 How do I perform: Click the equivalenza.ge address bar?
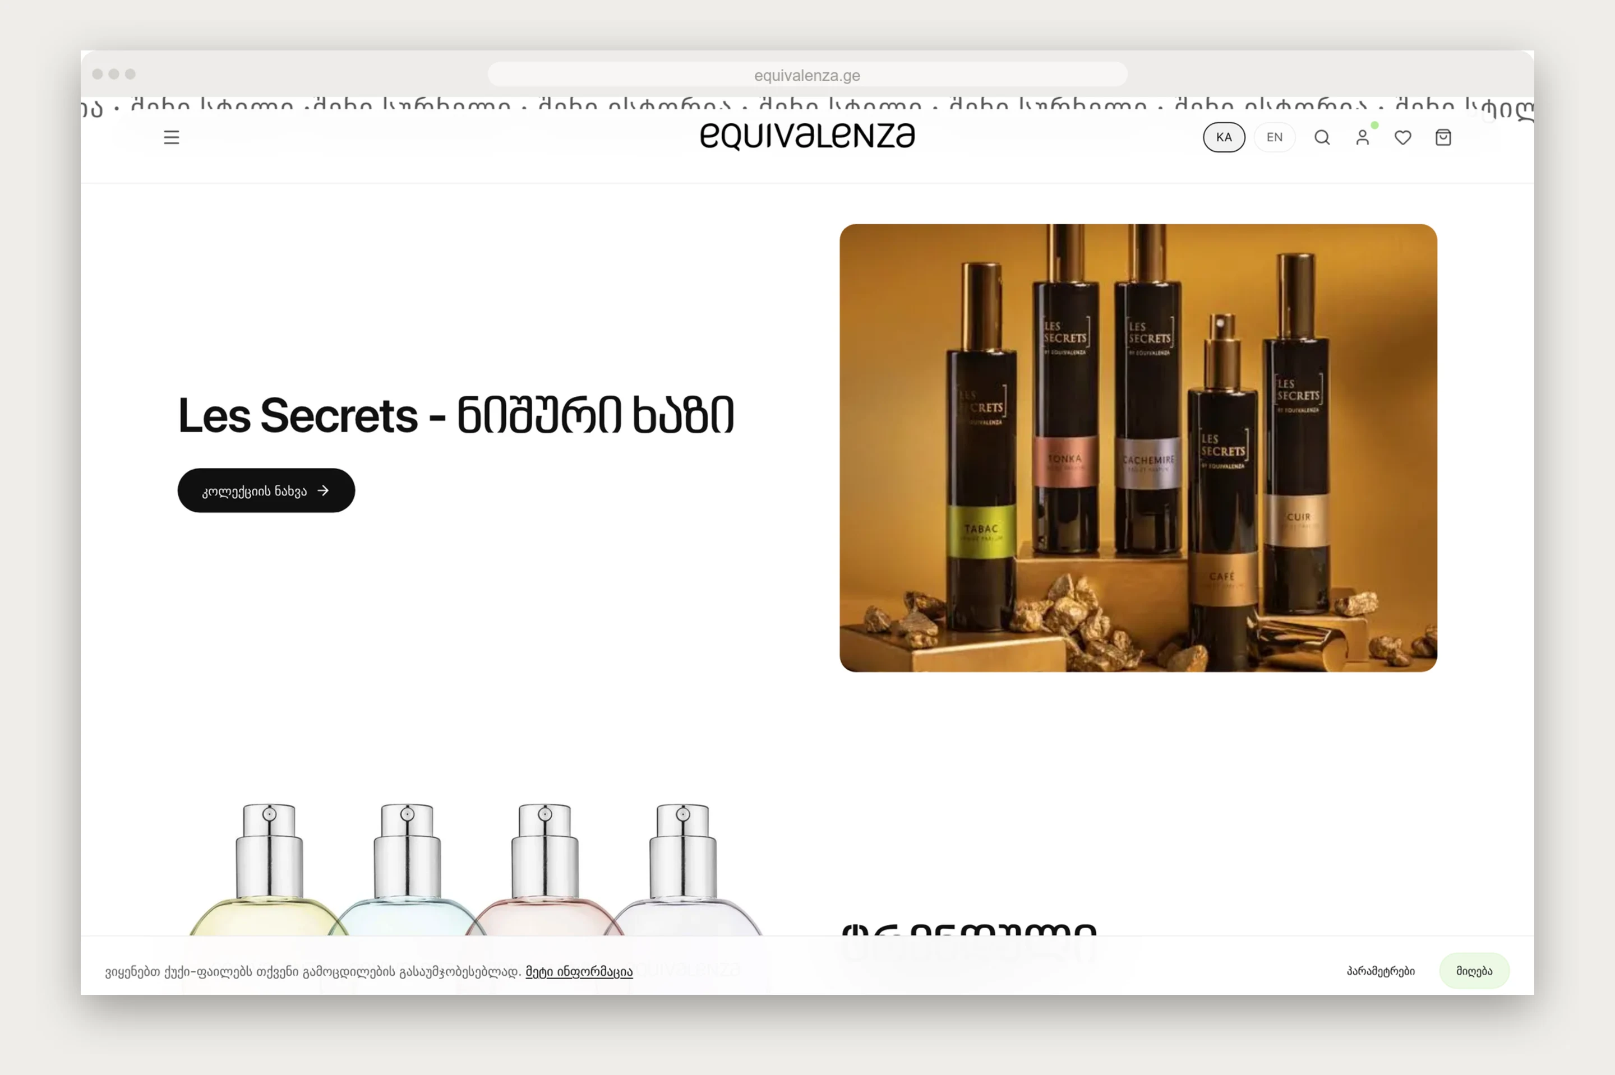pos(807,75)
